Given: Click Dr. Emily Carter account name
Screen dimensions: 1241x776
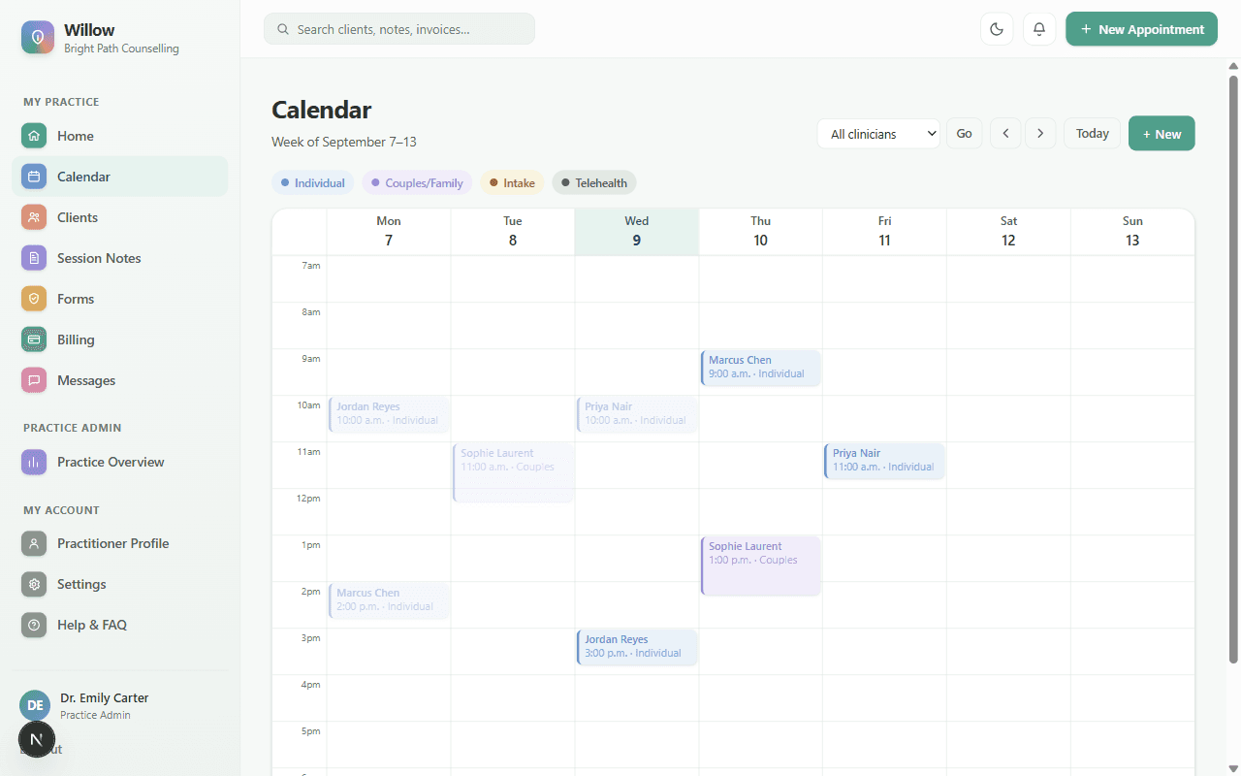Looking at the screenshot, I should 104,697.
